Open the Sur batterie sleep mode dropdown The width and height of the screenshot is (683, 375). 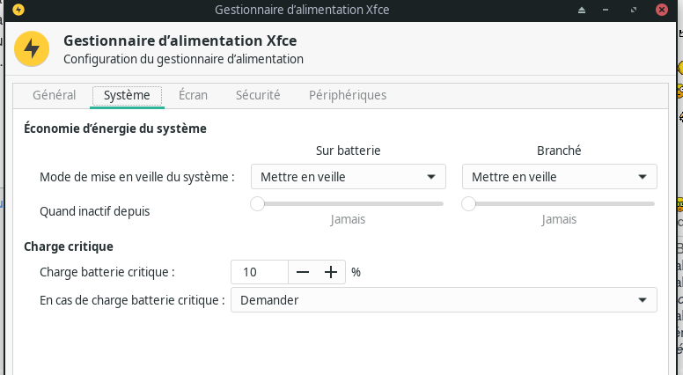pos(349,176)
